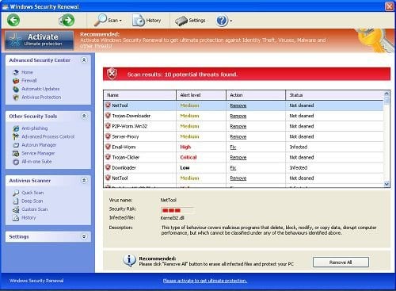Select the Downloader threat name
This screenshot has height=291, width=396.
(x=124, y=167)
